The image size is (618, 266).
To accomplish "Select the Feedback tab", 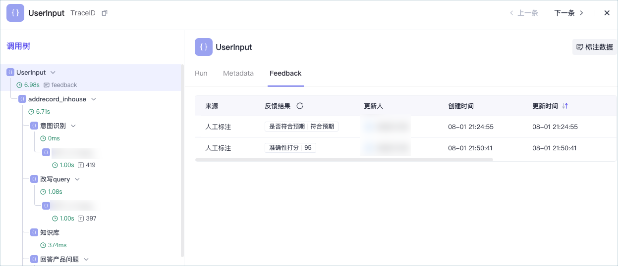I will [285, 73].
